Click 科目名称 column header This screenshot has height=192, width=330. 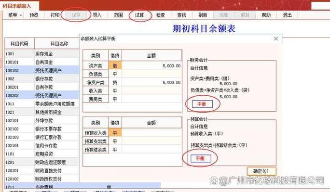pyautogui.click(x=57, y=44)
